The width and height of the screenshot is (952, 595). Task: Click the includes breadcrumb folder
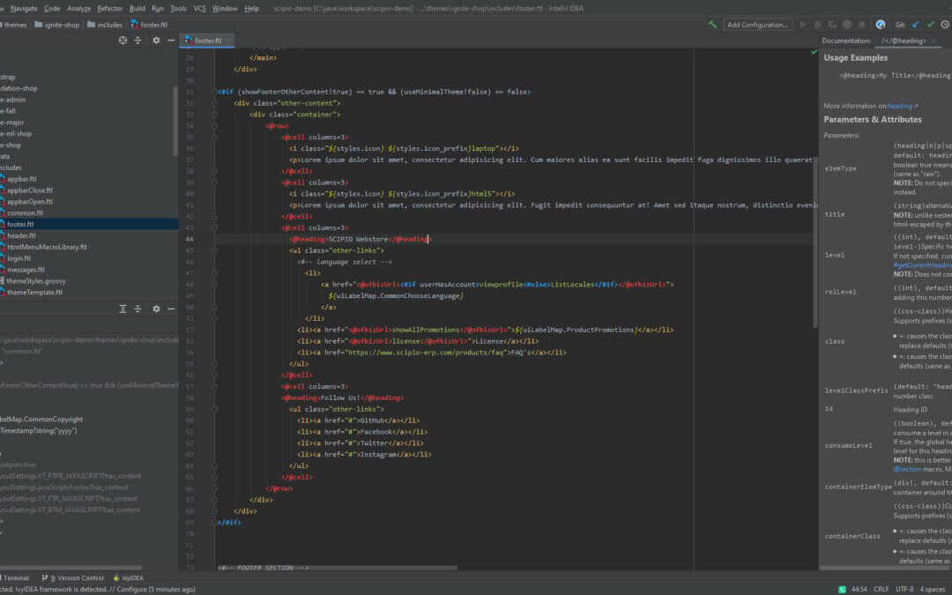coord(104,25)
